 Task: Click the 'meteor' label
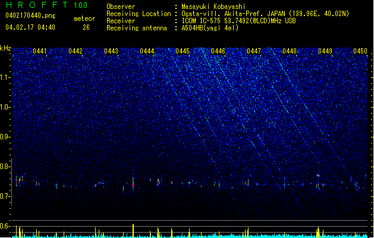tap(84, 18)
